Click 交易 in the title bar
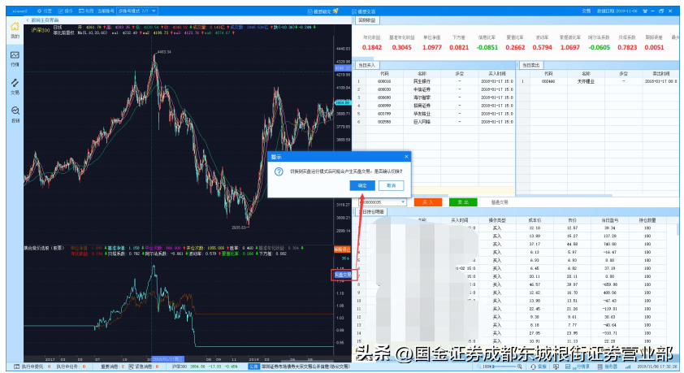This screenshot has height=373, width=684. tap(587, 11)
